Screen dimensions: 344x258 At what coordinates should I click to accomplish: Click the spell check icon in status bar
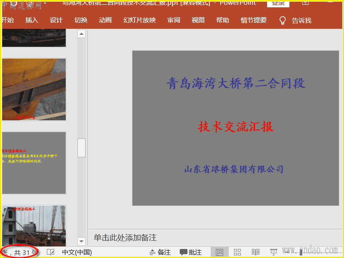(x=50, y=252)
